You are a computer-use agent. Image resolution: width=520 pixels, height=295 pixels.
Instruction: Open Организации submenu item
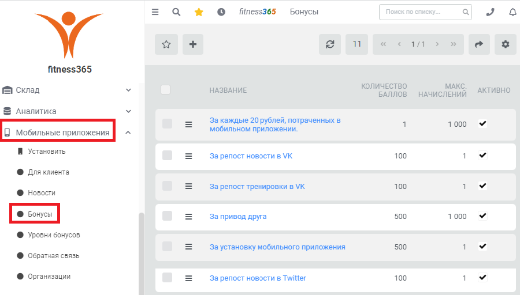pyautogui.click(x=49, y=277)
